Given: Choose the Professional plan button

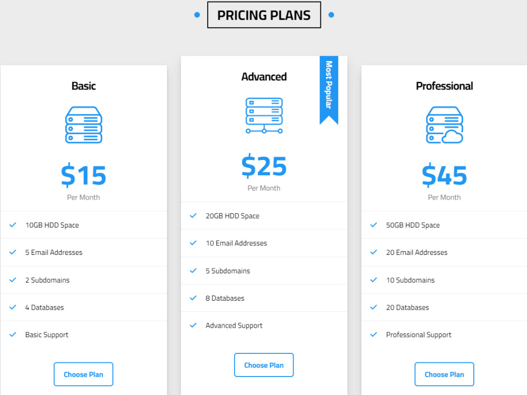Looking at the screenshot, I should (x=444, y=374).
